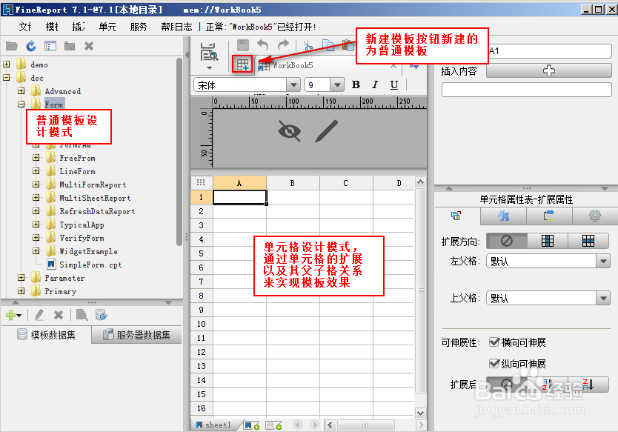Insert a new sheet using the add-sheet icon
Image resolution: width=618 pixels, height=432 pixels.
click(x=252, y=425)
